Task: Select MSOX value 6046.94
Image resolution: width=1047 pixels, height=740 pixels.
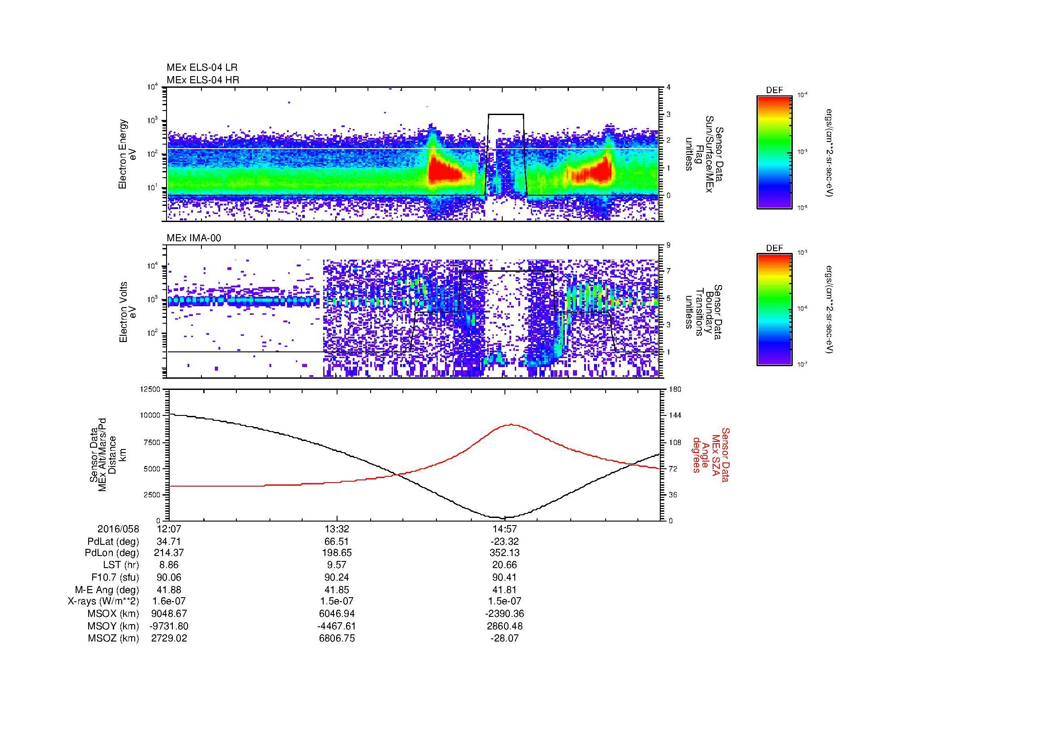Action: pos(337,614)
